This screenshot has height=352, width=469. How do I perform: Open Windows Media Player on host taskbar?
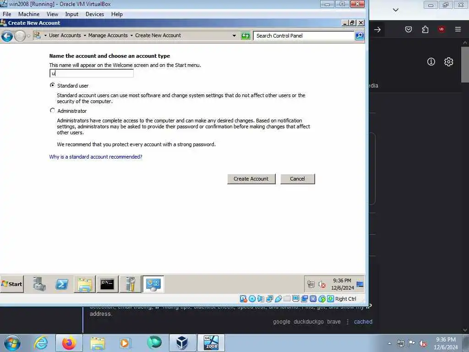pyautogui.click(x=125, y=343)
